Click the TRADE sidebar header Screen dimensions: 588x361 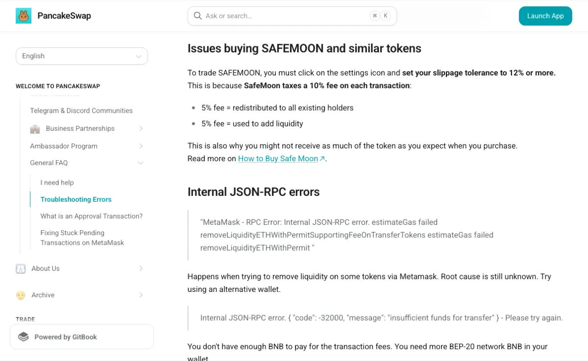pyautogui.click(x=25, y=319)
